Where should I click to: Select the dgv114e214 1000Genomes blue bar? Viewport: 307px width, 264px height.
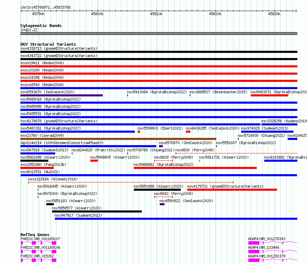(x=88, y=146)
